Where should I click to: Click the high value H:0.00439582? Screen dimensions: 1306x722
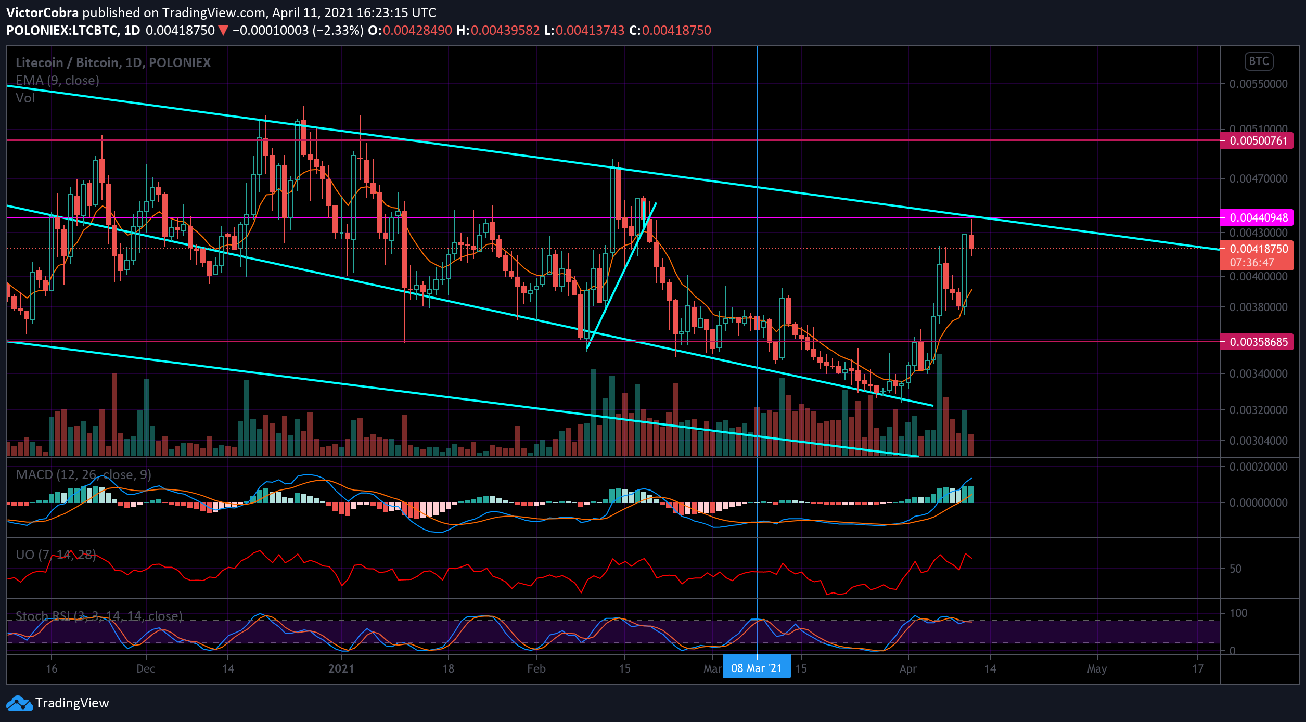click(498, 31)
